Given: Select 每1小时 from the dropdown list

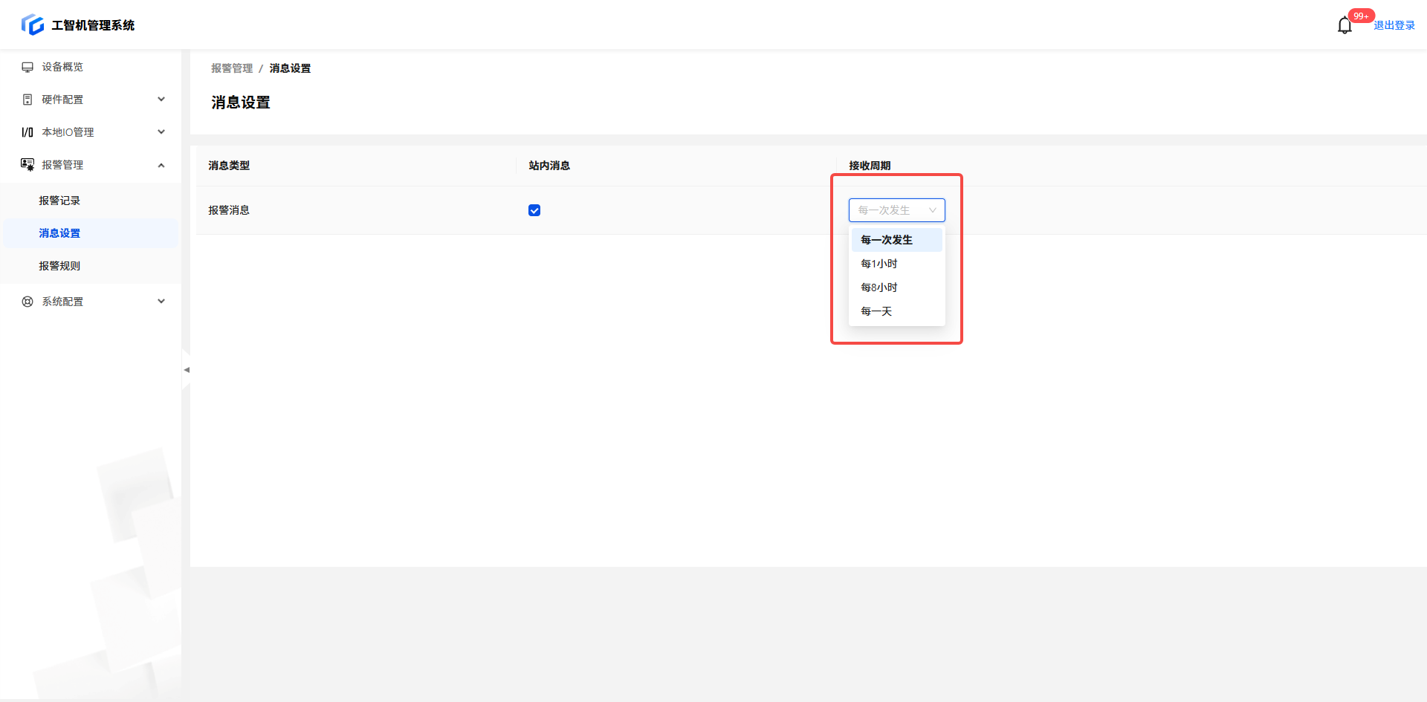Looking at the screenshot, I should click(x=879, y=264).
